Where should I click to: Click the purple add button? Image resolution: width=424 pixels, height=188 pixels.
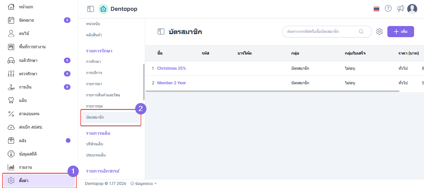pos(400,32)
